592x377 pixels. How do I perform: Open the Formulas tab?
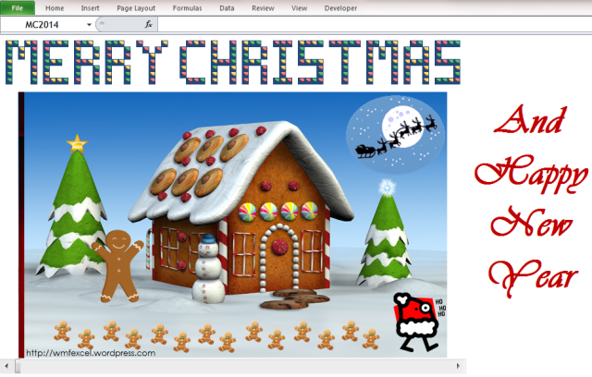187,8
